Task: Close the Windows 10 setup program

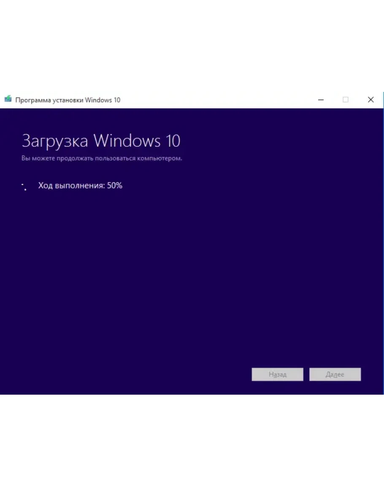Action: (x=370, y=100)
